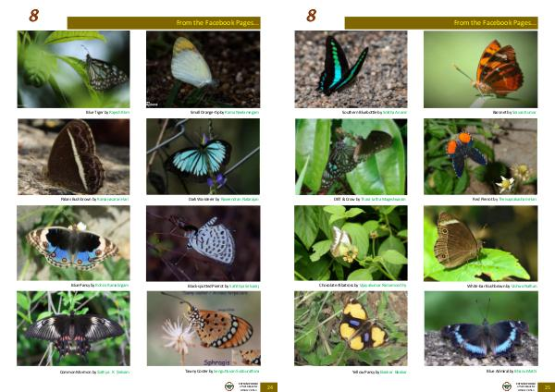Click the Blue Tiger butterfly photo
The height and width of the screenshot is (392, 555).
73,69
